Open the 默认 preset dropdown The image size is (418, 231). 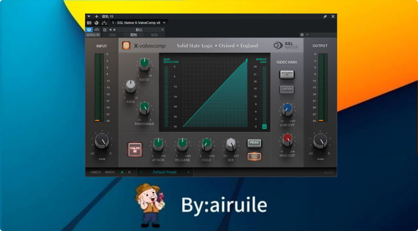(x=141, y=30)
